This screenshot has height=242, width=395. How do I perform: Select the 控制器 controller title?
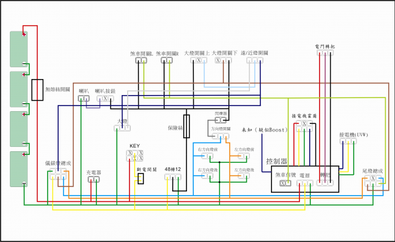(276, 161)
